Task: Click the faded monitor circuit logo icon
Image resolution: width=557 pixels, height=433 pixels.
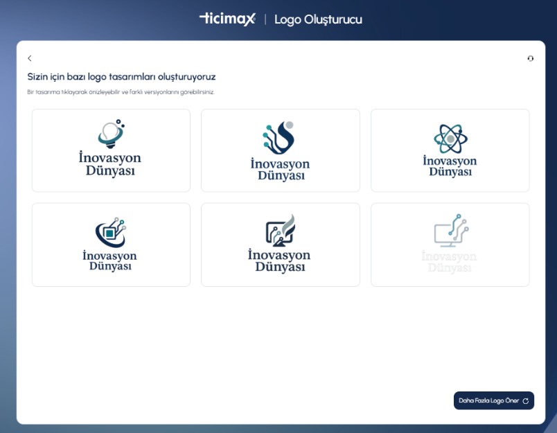Action: 450,231
